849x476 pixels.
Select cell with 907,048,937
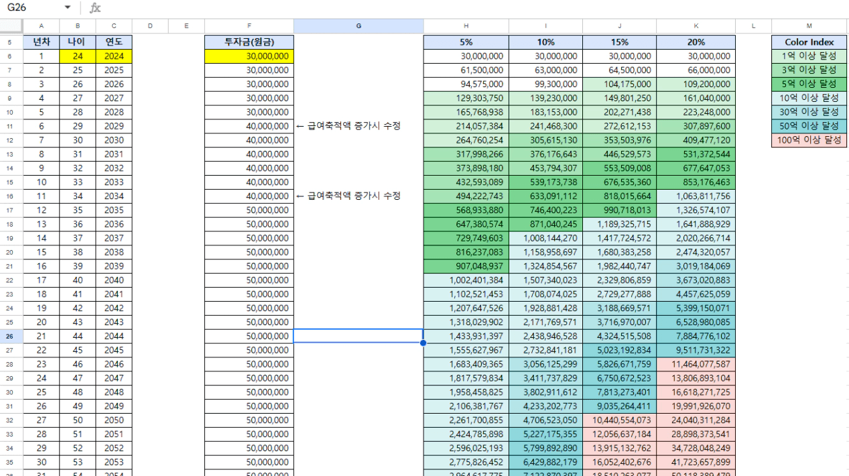coord(466,266)
